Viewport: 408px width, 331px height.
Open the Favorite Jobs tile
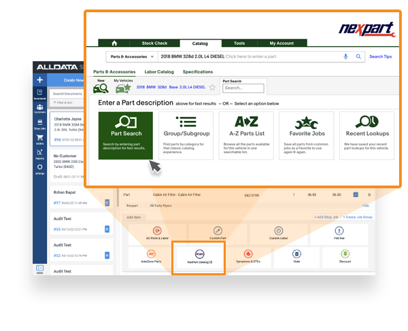coord(307,135)
